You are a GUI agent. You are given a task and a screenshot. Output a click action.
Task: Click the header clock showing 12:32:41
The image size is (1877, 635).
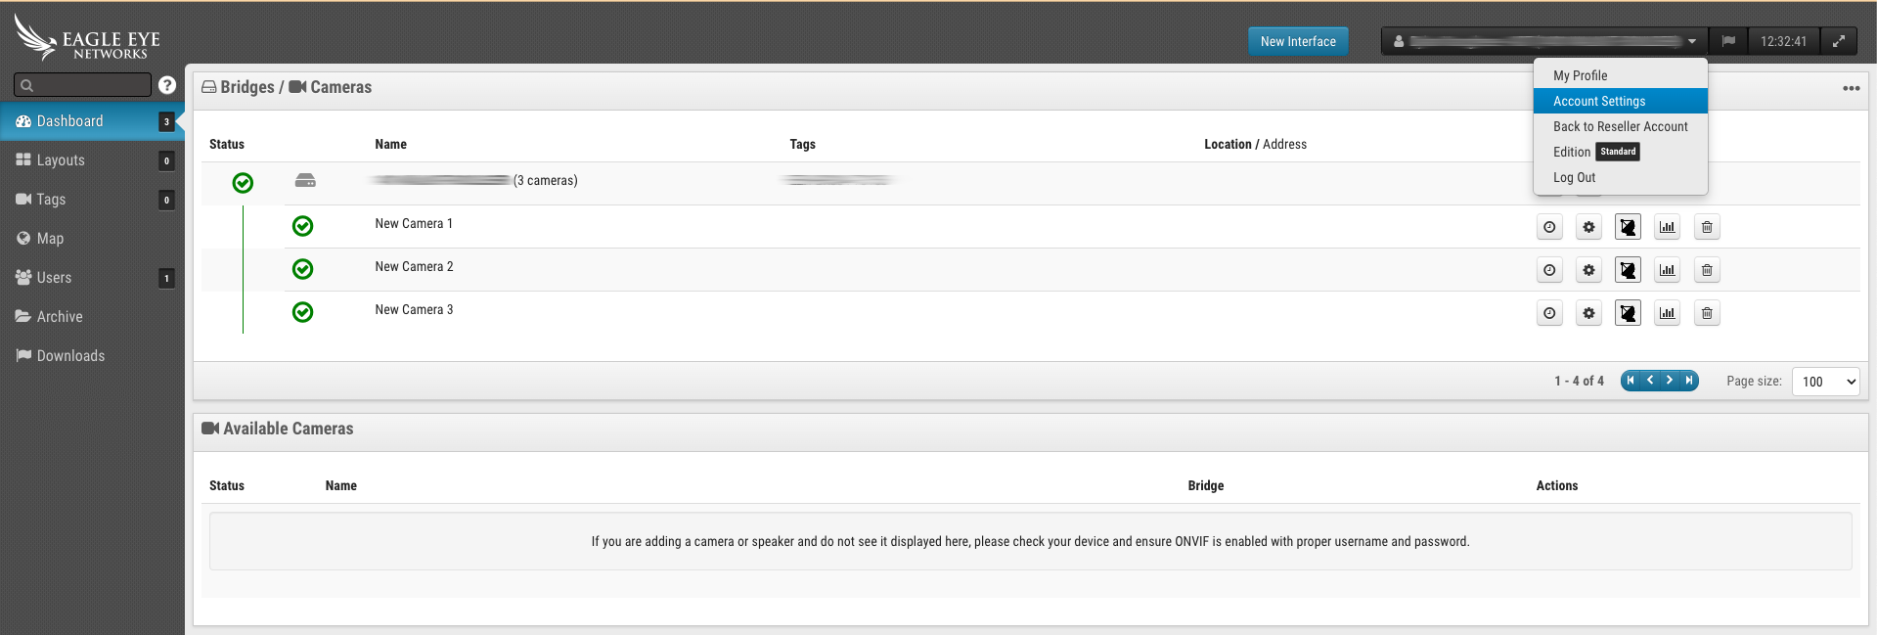[x=1783, y=41]
